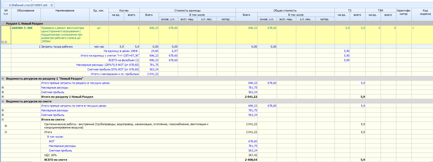The height and width of the screenshot is (162, 433).
Task: Expand "Итого по разделу 1 Новый Раздел" row
Action: click(3, 97)
